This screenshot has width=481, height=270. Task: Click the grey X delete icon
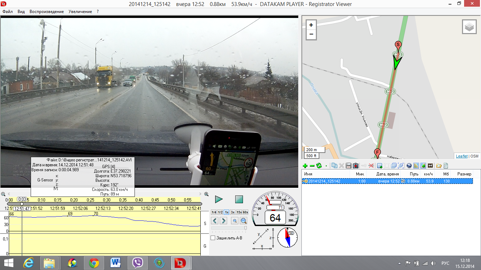(342, 166)
